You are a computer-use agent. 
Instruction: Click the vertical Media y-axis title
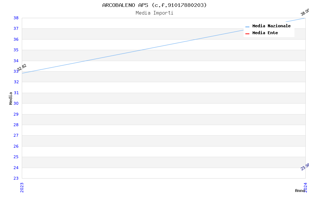(11, 98)
